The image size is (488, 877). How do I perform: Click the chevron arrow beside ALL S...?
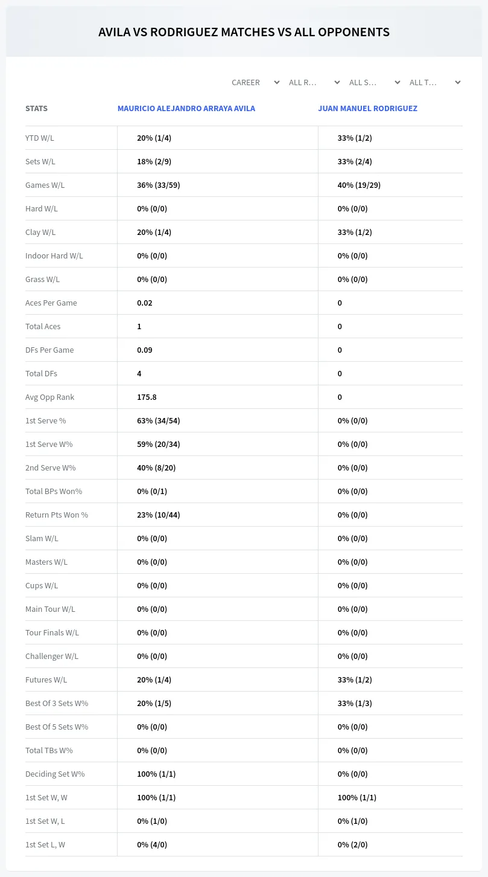pos(398,82)
